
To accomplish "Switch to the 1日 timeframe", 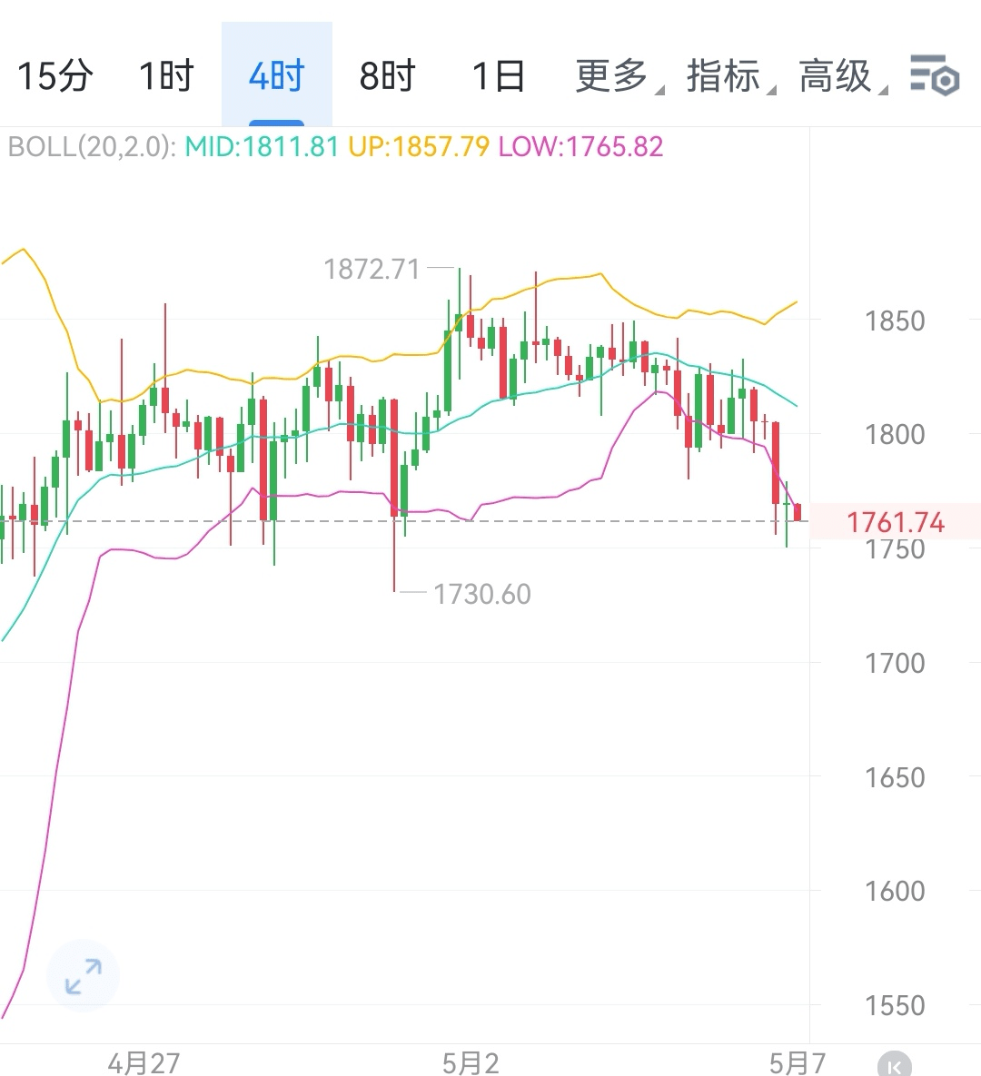I will point(499,75).
